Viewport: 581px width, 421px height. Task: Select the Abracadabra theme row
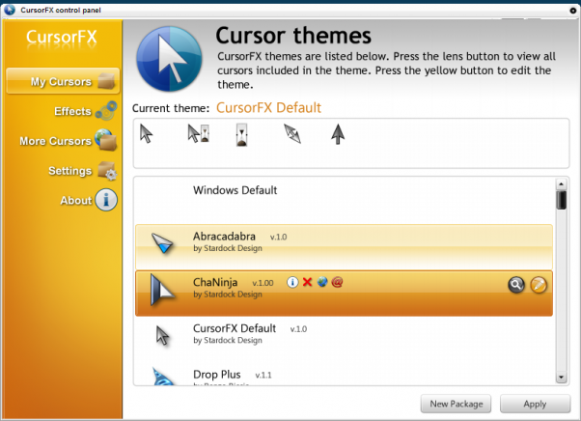(x=344, y=247)
